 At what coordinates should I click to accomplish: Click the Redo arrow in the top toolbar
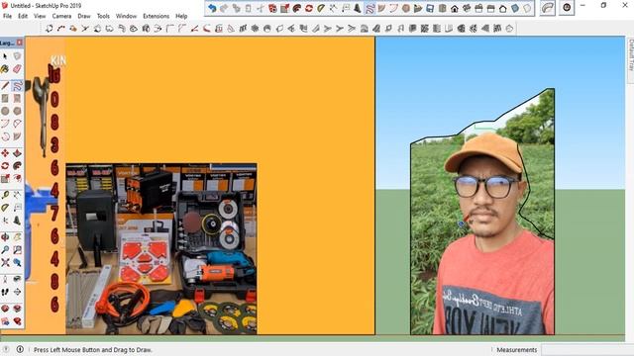[x=224, y=8]
